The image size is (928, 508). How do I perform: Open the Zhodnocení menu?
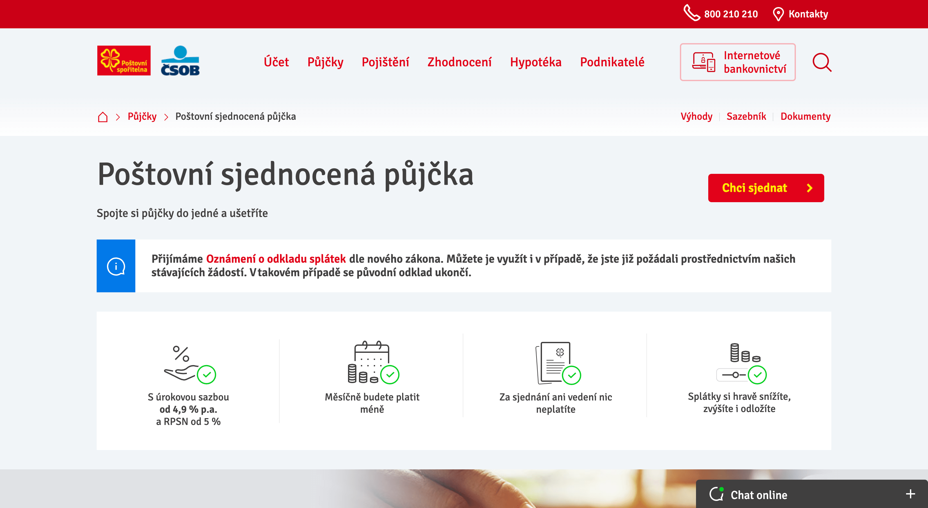point(459,62)
